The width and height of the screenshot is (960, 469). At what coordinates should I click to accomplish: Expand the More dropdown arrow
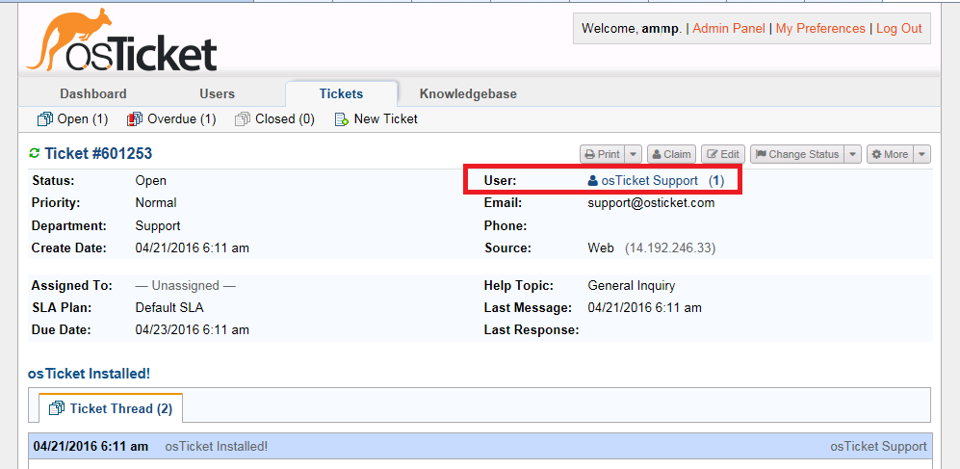pyautogui.click(x=922, y=154)
